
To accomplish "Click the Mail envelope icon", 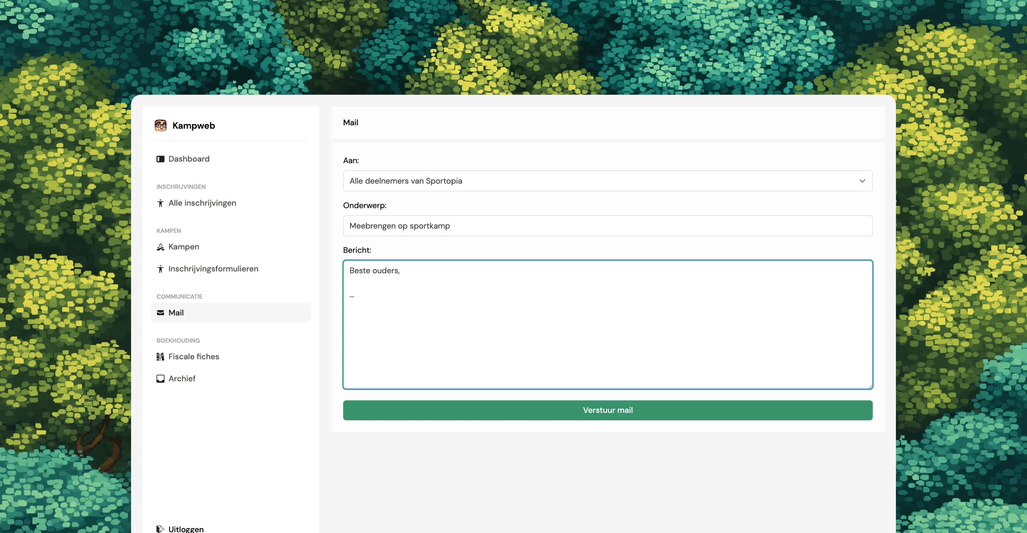I will [160, 313].
